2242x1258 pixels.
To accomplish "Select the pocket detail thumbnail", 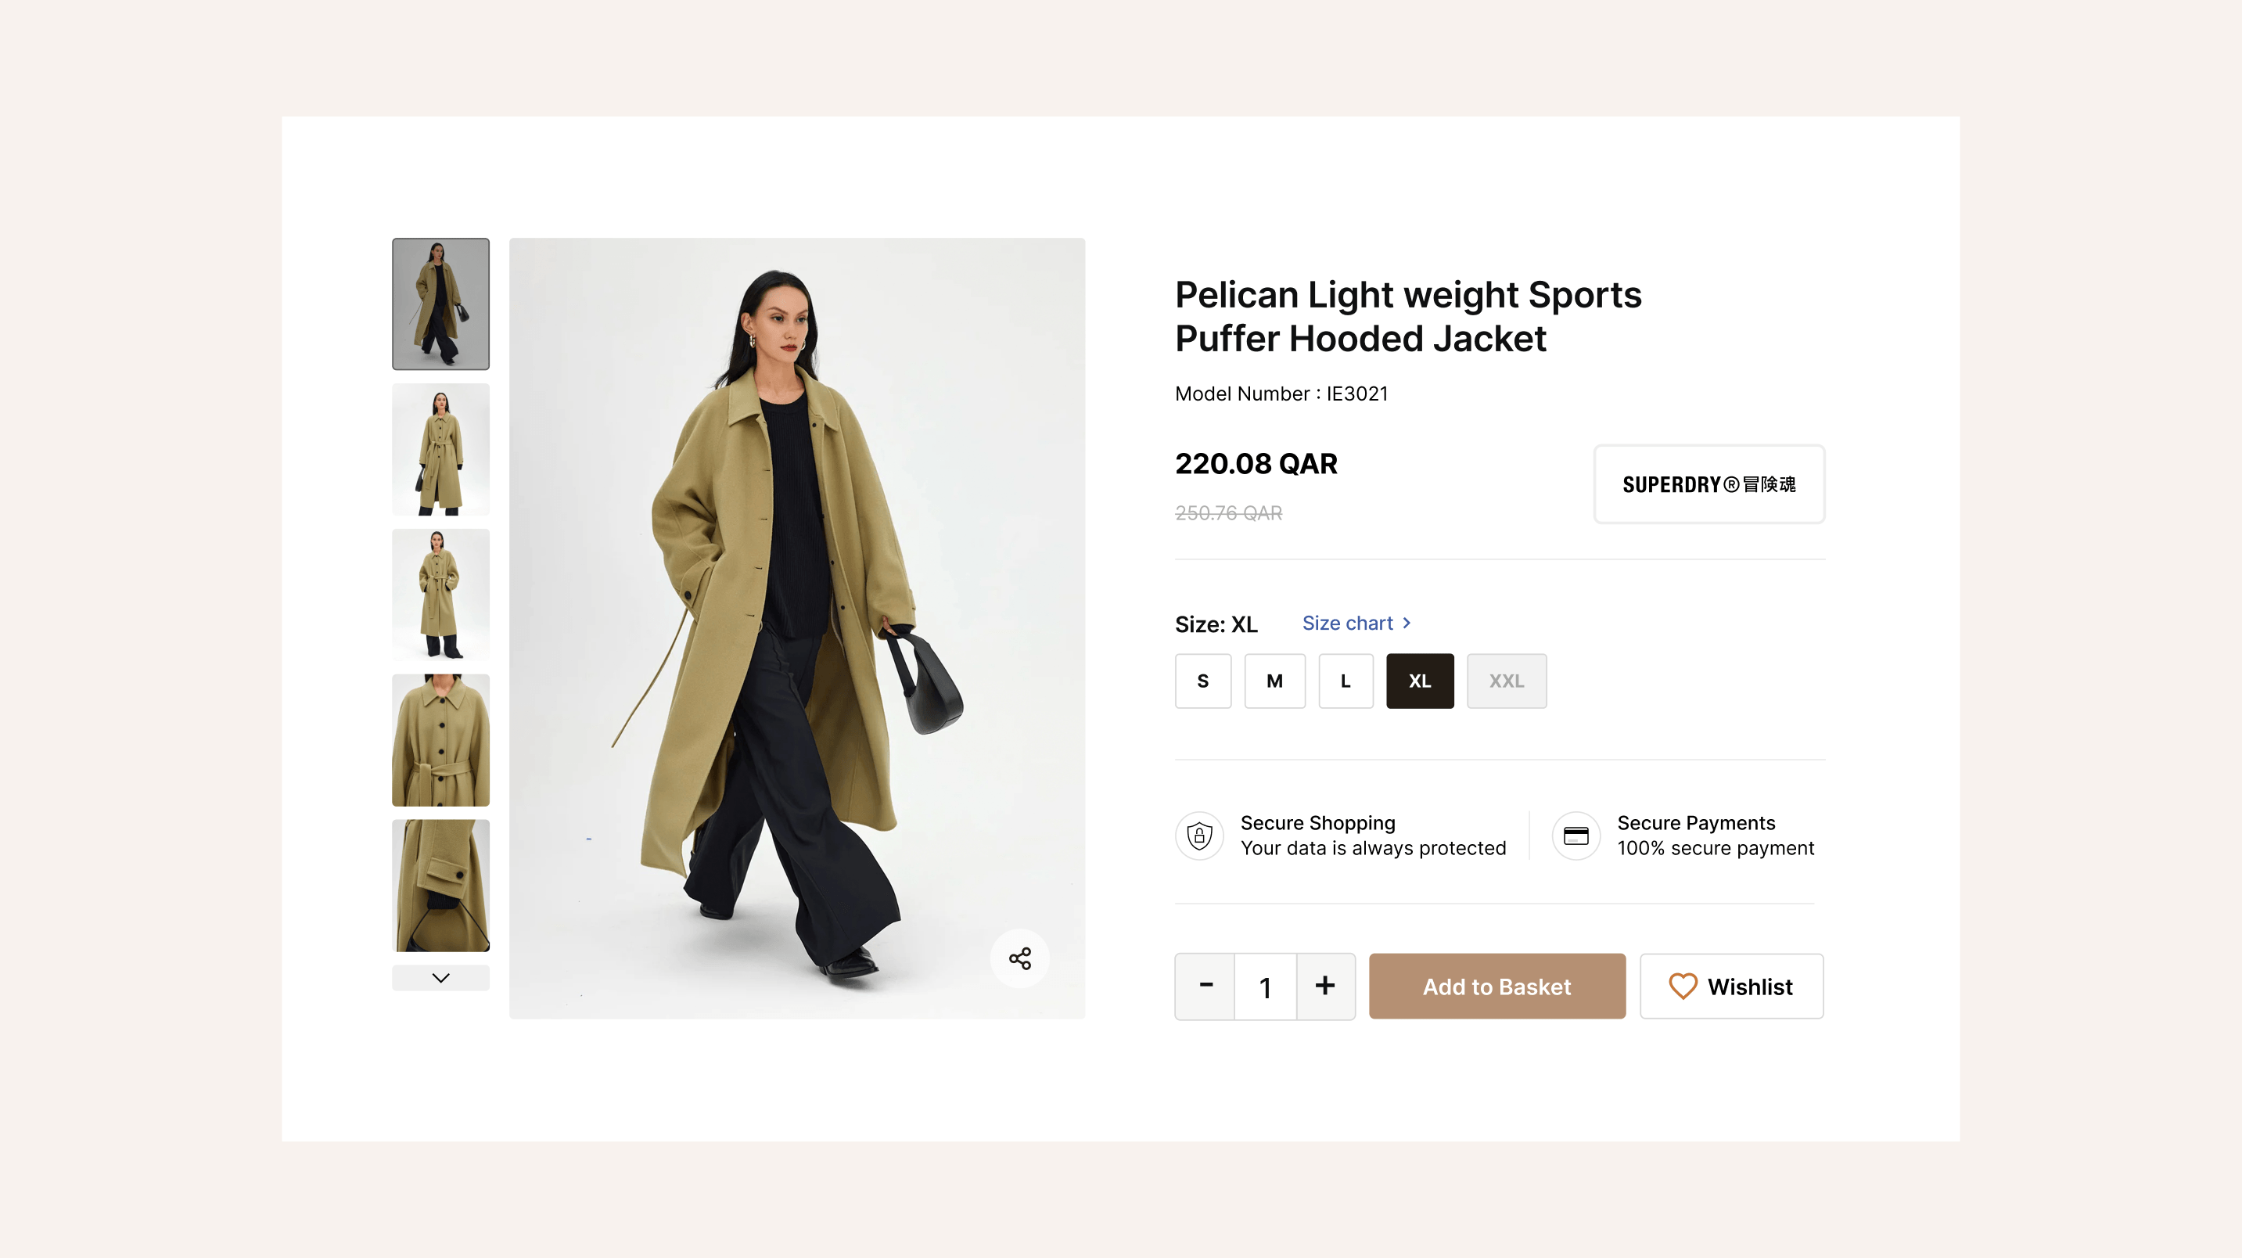I will tap(440, 886).
